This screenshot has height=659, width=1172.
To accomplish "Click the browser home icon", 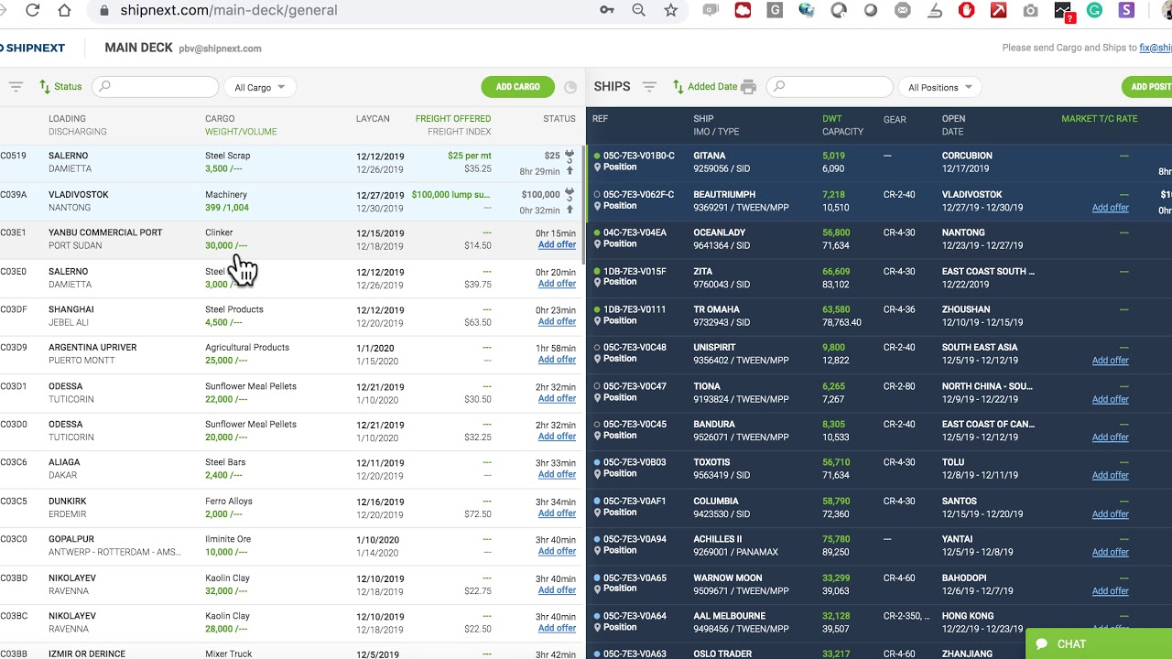I will pyautogui.click(x=64, y=10).
